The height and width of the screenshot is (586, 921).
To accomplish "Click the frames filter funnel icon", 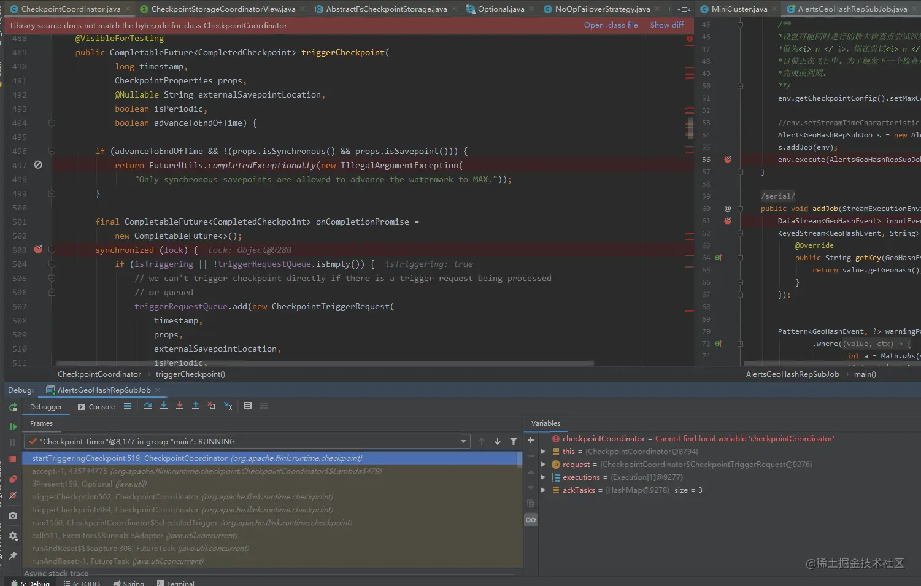I will coord(514,441).
